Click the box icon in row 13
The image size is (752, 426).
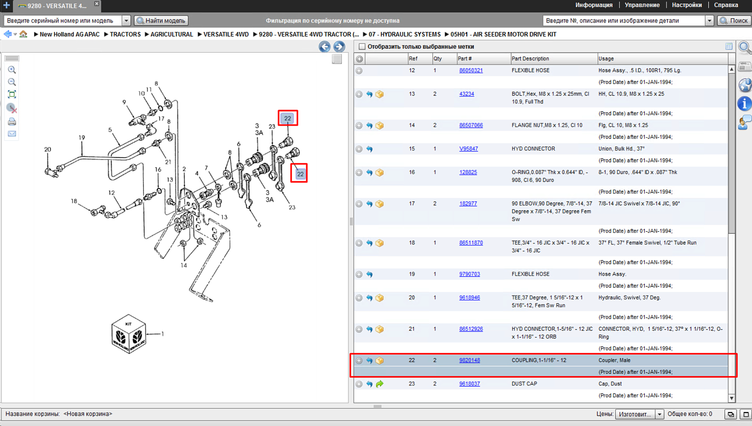pyautogui.click(x=380, y=94)
